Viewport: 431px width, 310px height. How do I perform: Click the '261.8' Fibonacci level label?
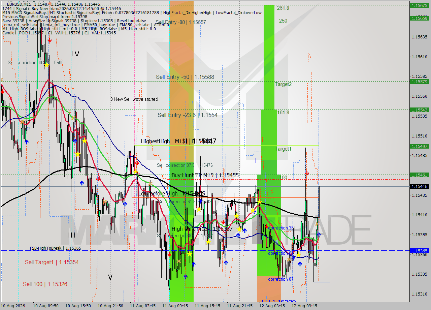point(283,8)
